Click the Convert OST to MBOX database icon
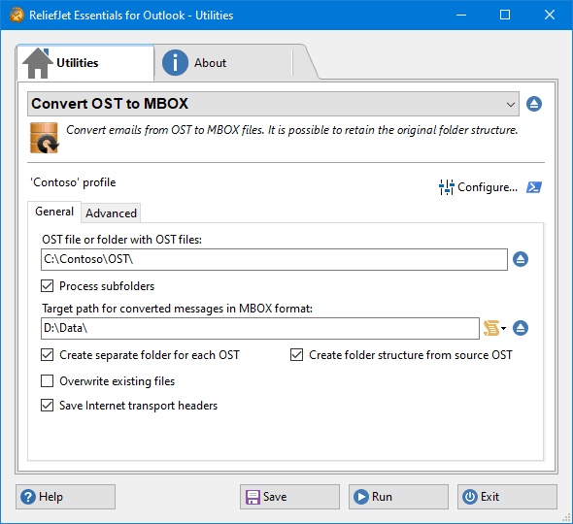 coord(45,138)
